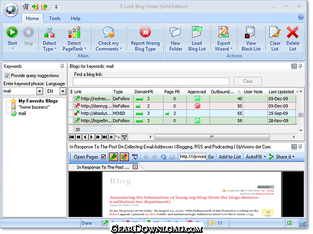Select the mail keyword in the tree
The image size is (313, 234).
coord(22,114)
